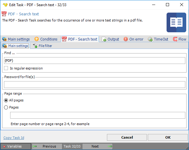Image resolution: width=189 pixels, height=150 pixels.
Task: Click the Find text input field
Action: click(94, 61)
